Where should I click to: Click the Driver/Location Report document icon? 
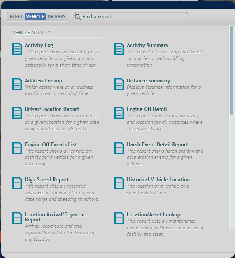coord(17,112)
